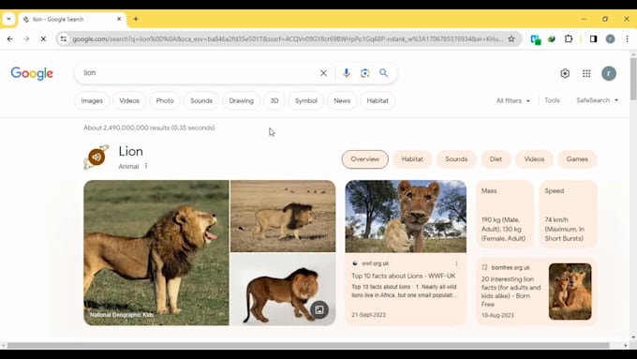Screen dimensions: 637x359
Task: Open more options next to Animal
Action: (x=146, y=166)
